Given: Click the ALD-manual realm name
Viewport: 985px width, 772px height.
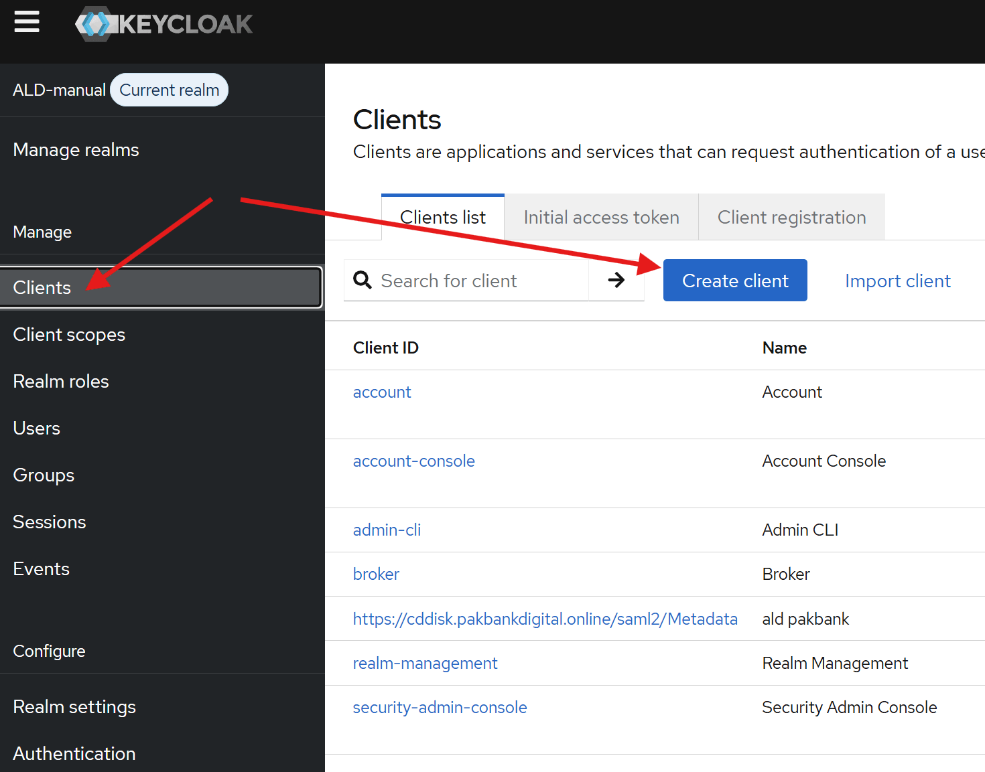Looking at the screenshot, I should click(59, 90).
